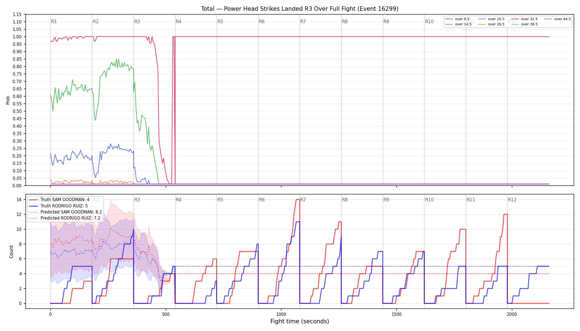Click the 1500 tick on time axis
Image resolution: width=580 pixels, height=331 pixels.
click(397, 314)
